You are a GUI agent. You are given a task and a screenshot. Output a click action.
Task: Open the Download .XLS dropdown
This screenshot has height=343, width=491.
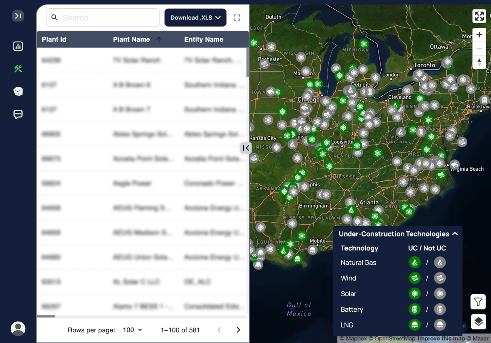pos(195,18)
